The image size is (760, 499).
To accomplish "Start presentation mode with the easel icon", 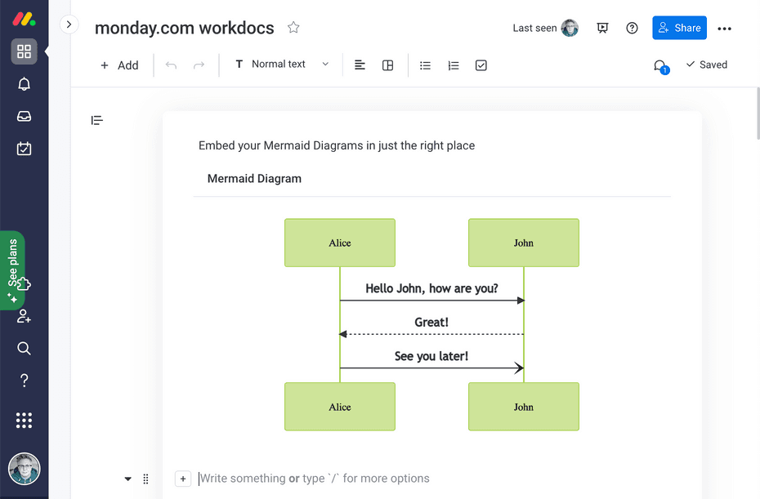I will point(602,27).
